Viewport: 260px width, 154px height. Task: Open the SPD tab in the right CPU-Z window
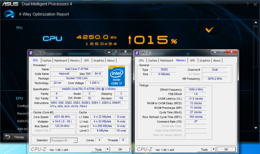coord(192,61)
